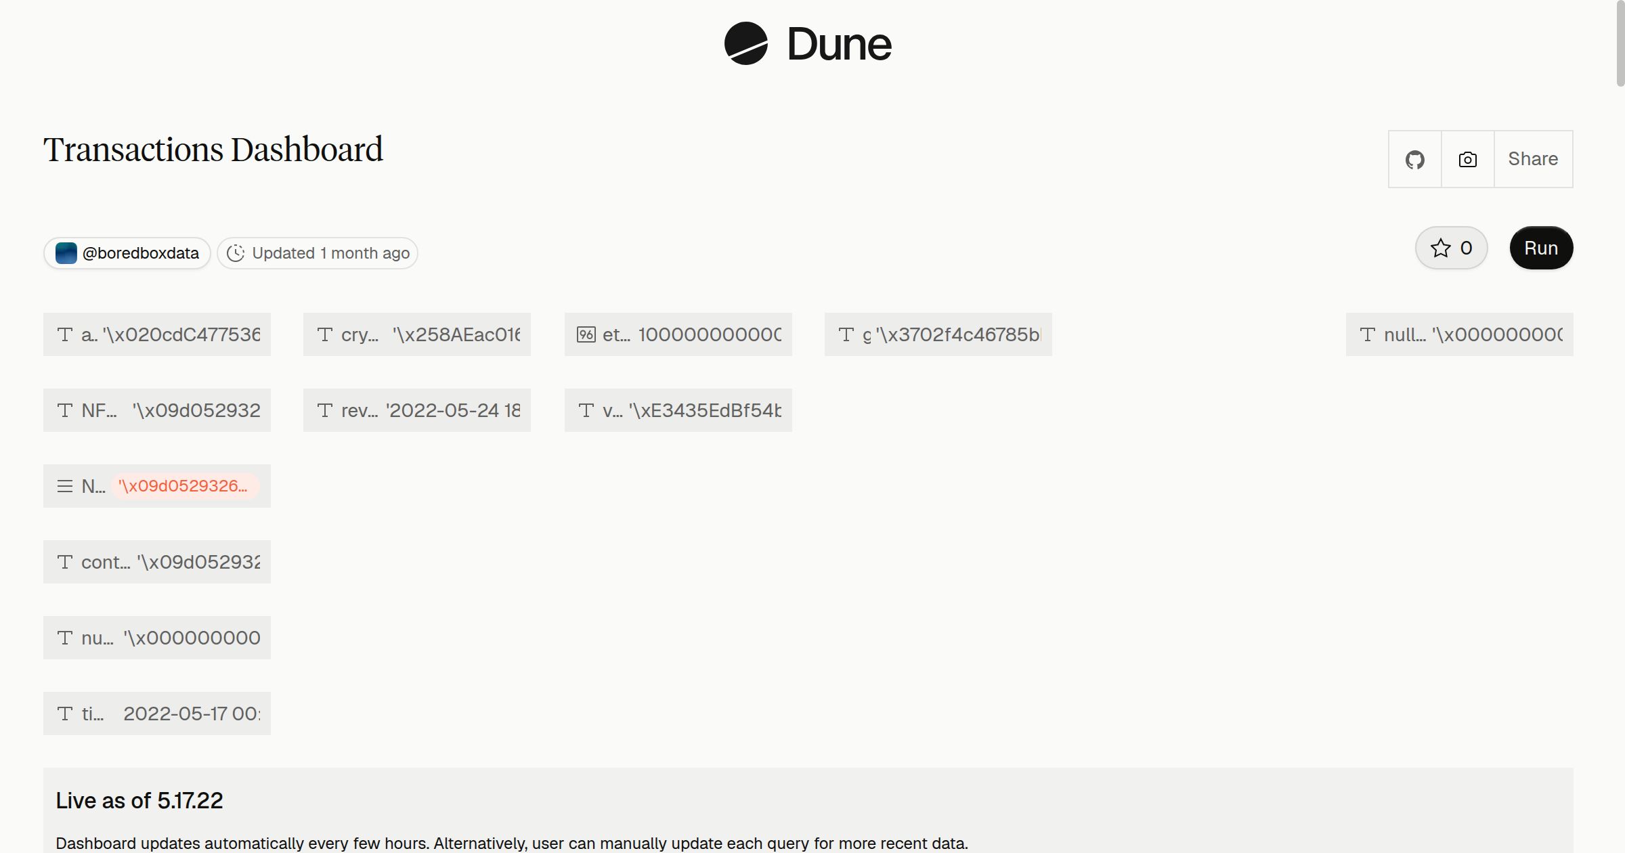Edit the '\x020cdC477536 parameter field
The image size is (1625, 853).
(x=157, y=334)
